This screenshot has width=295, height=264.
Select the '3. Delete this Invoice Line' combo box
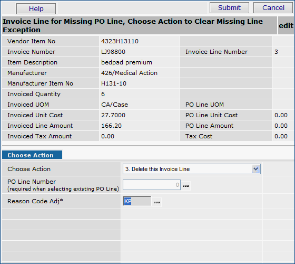click(x=192, y=169)
